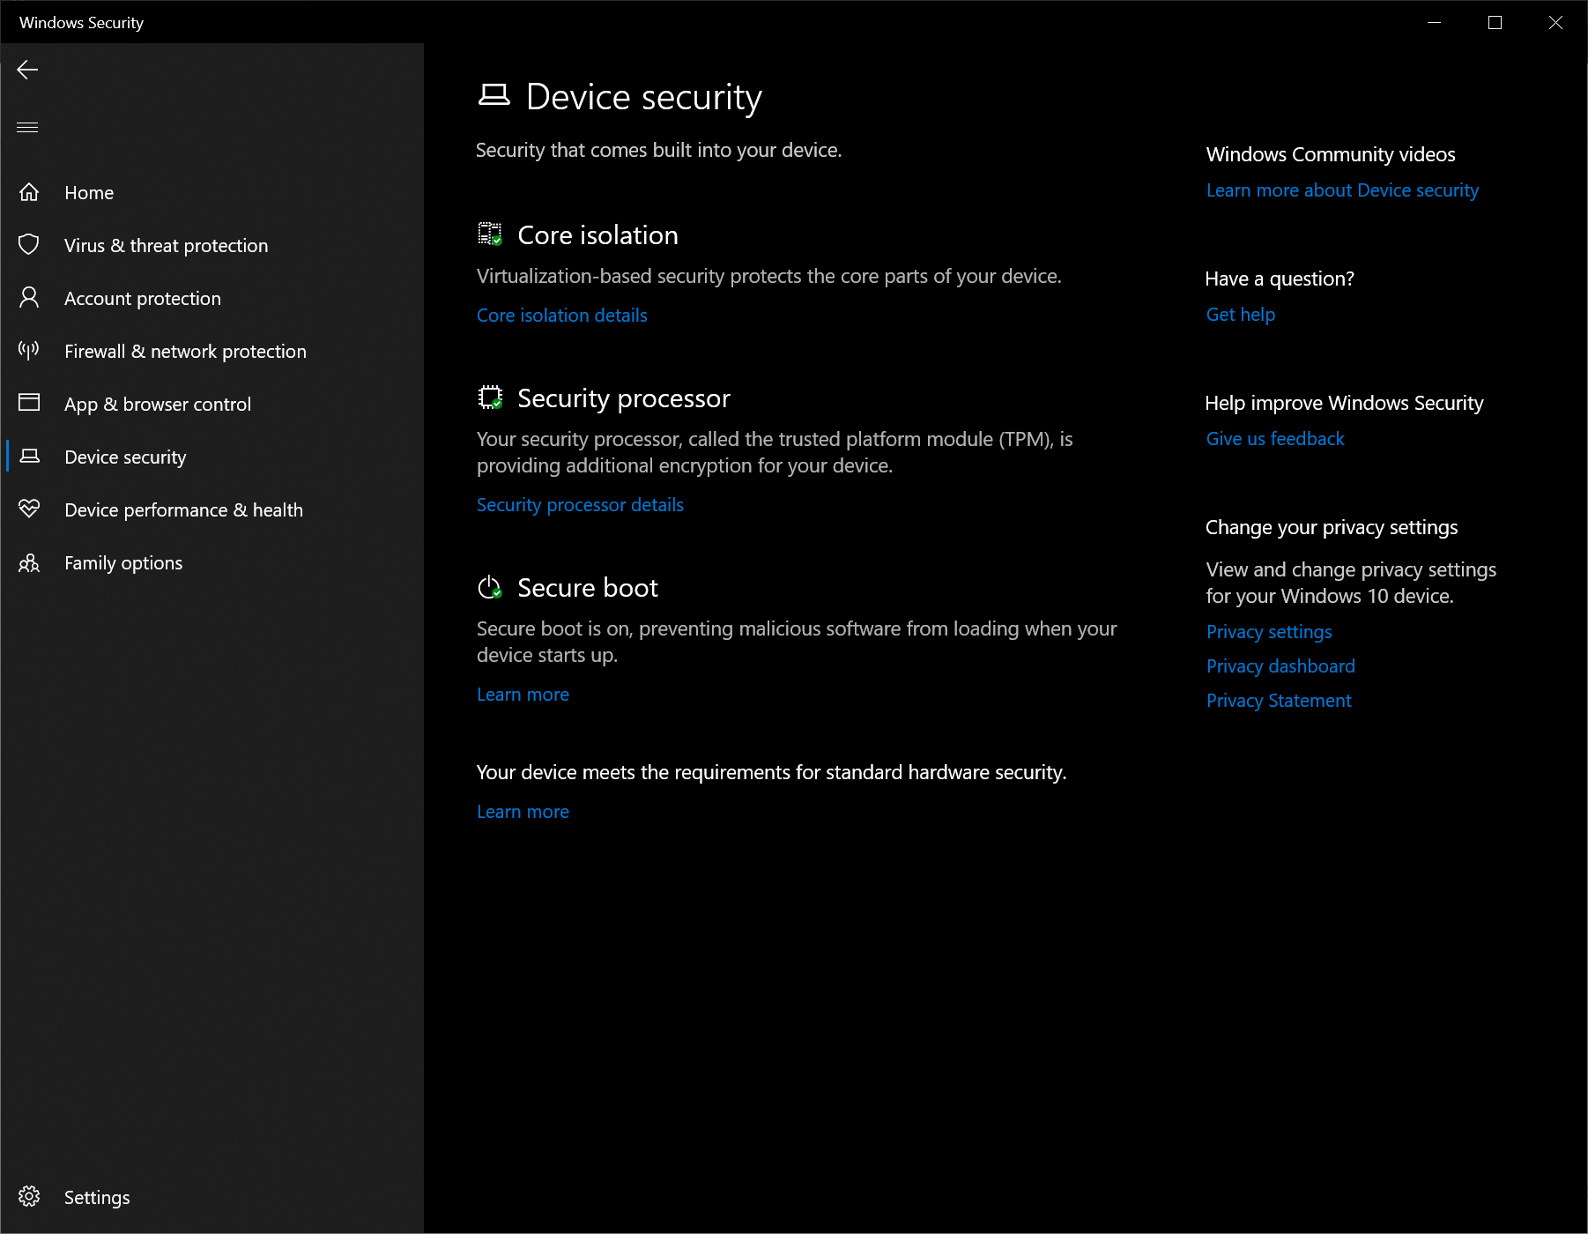The image size is (1588, 1234).
Task: Maximize the Windows Security window
Action: coord(1495,22)
